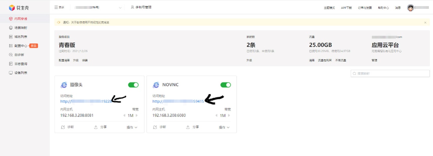Increase bandwidth on the 摄像头 card

[137, 116]
